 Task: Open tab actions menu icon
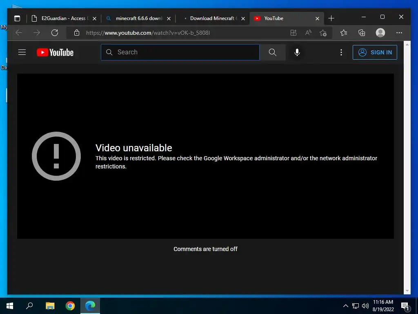17,18
